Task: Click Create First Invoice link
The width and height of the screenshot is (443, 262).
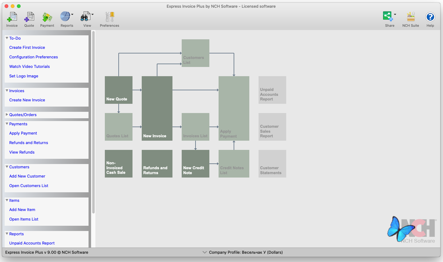Action: pyautogui.click(x=27, y=48)
